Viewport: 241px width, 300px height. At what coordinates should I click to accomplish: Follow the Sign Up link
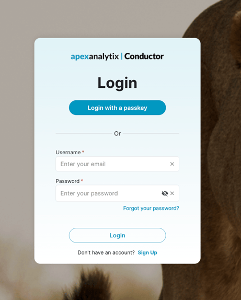pyautogui.click(x=147, y=252)
